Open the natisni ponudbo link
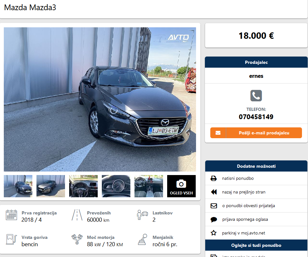The width and height of the screenshot is (308, 257). 238,178
